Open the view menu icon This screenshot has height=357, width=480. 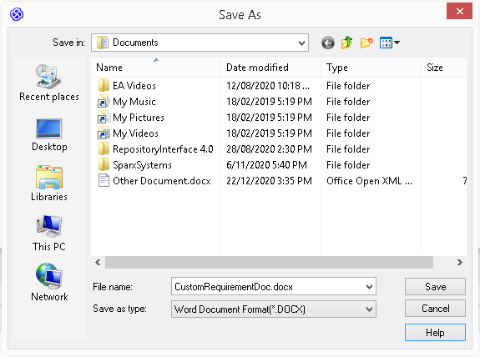pos(389,43)
